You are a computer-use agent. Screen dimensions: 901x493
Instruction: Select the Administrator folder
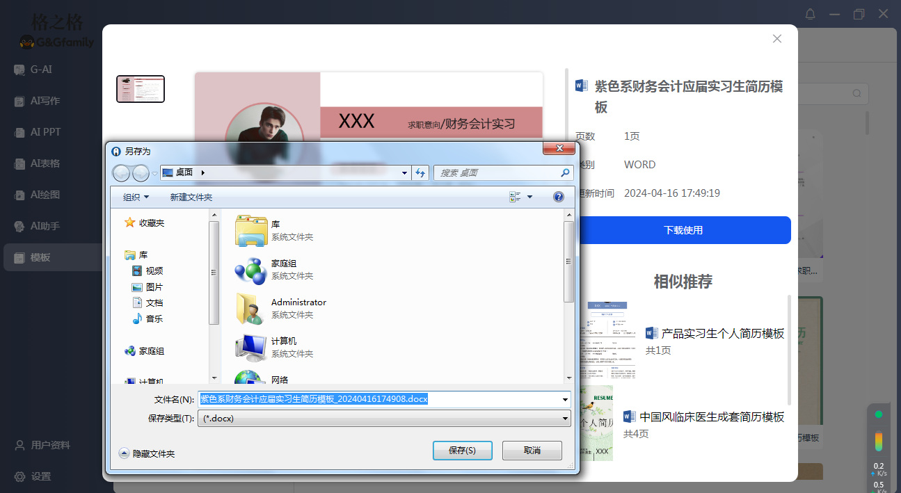pos(280,309)
